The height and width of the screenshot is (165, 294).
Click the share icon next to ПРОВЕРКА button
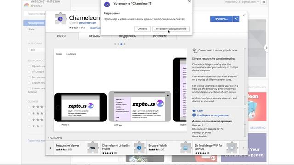click(236, 19)
